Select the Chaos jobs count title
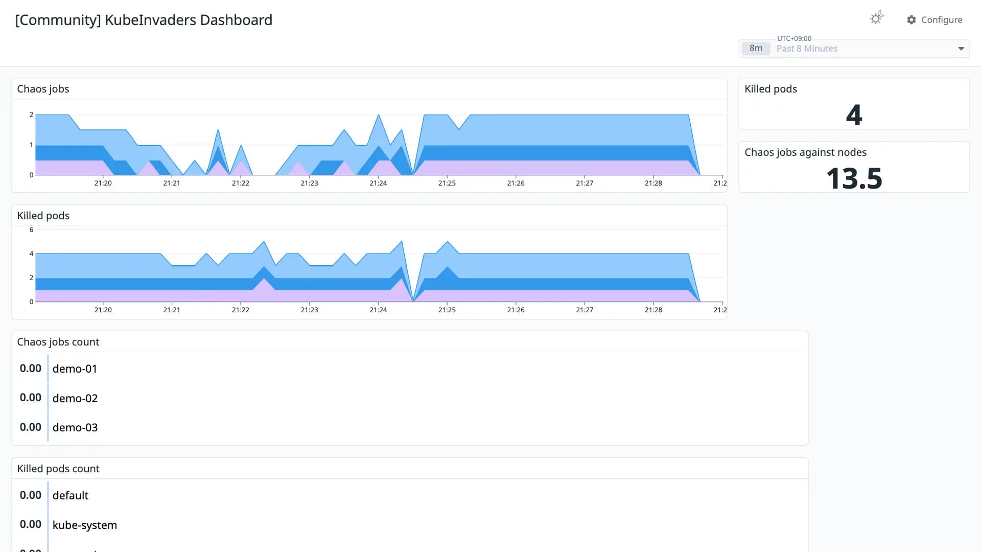The height and width of the screenshot is (552, 981). (58, 342)
